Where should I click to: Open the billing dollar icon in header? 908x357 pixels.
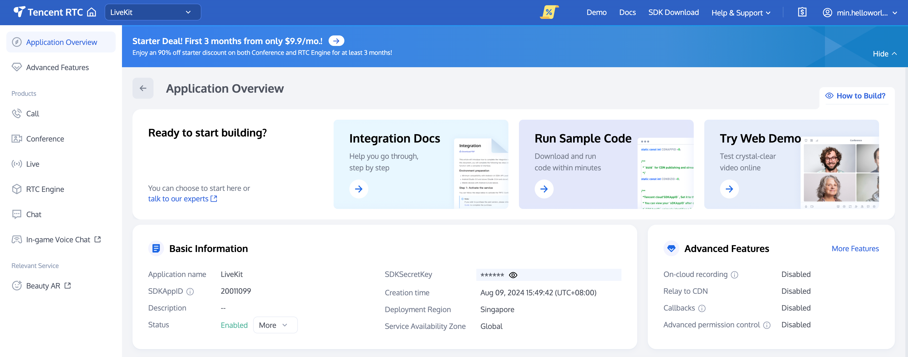[802, 12]
